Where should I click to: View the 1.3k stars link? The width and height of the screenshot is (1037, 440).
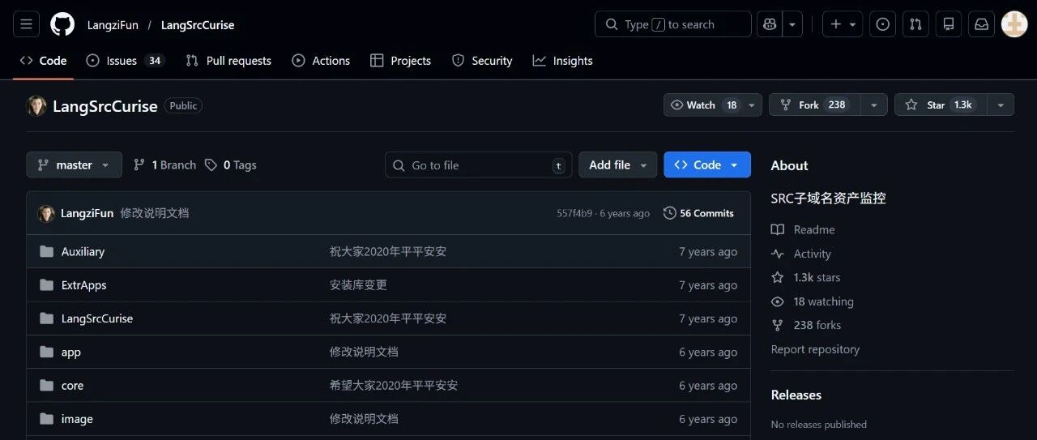click(x=806, y=277)
